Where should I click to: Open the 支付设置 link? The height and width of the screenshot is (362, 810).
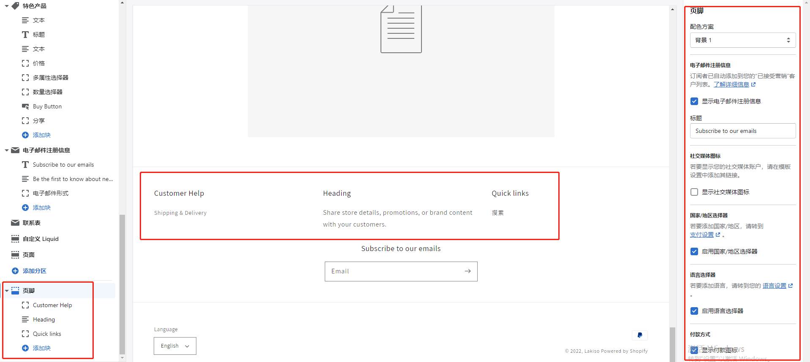coord(701,235)
